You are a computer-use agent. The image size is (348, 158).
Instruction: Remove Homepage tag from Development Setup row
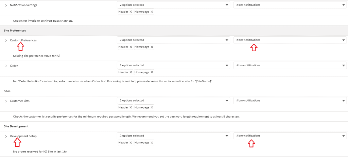coord(152,143)
